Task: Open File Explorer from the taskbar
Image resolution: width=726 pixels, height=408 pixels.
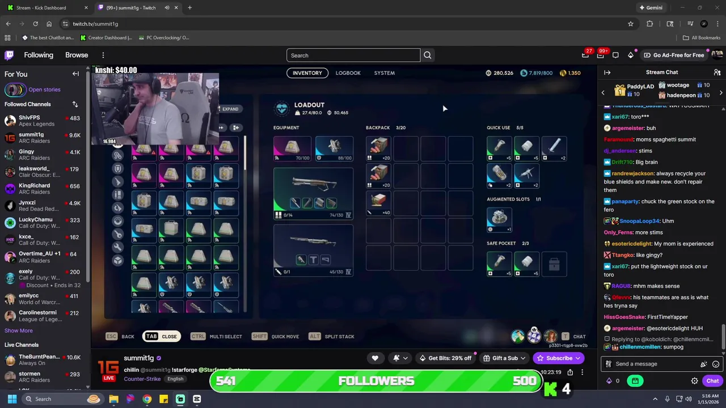Action: [x=113, y=399]
